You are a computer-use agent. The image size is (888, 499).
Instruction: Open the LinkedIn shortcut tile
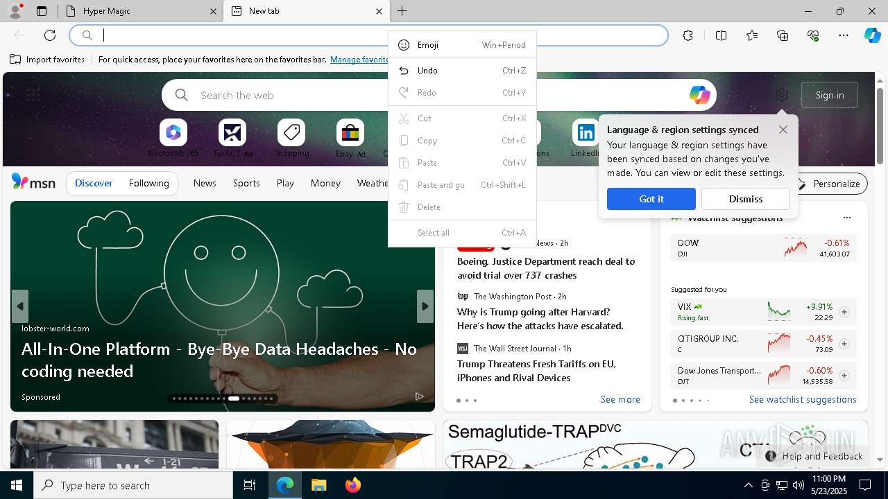coord(586,138)
